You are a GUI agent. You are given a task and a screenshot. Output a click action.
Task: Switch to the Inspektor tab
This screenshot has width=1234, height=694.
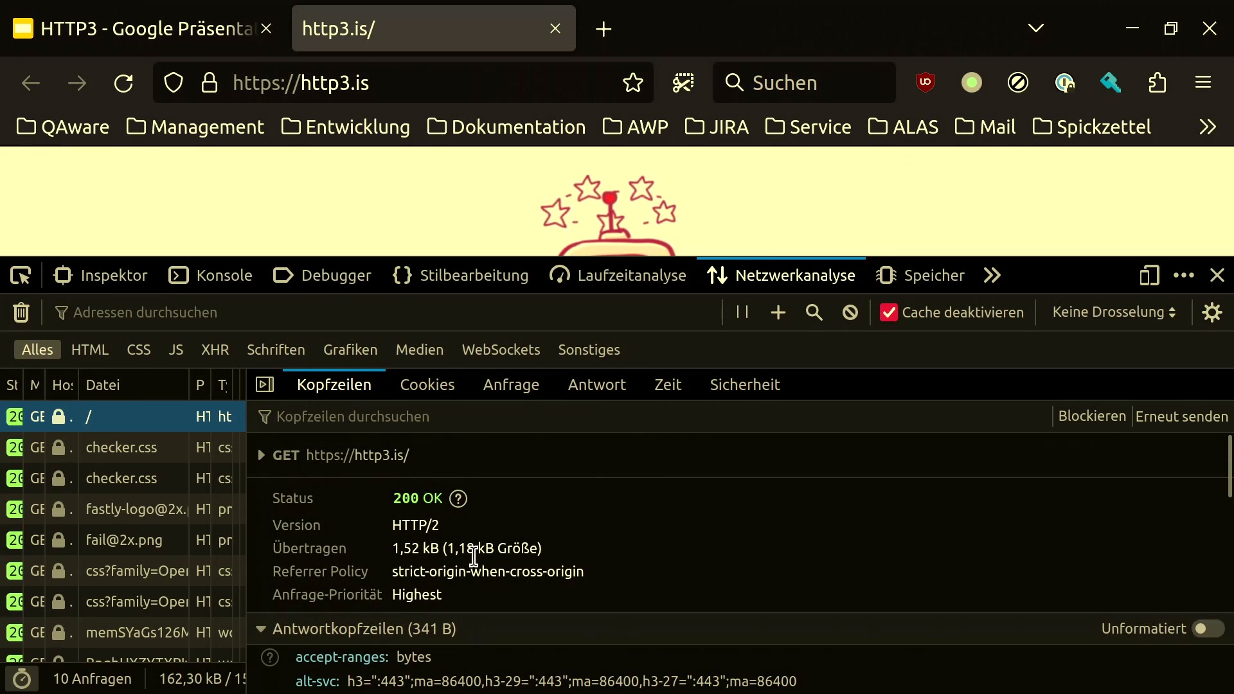point(101,276)
